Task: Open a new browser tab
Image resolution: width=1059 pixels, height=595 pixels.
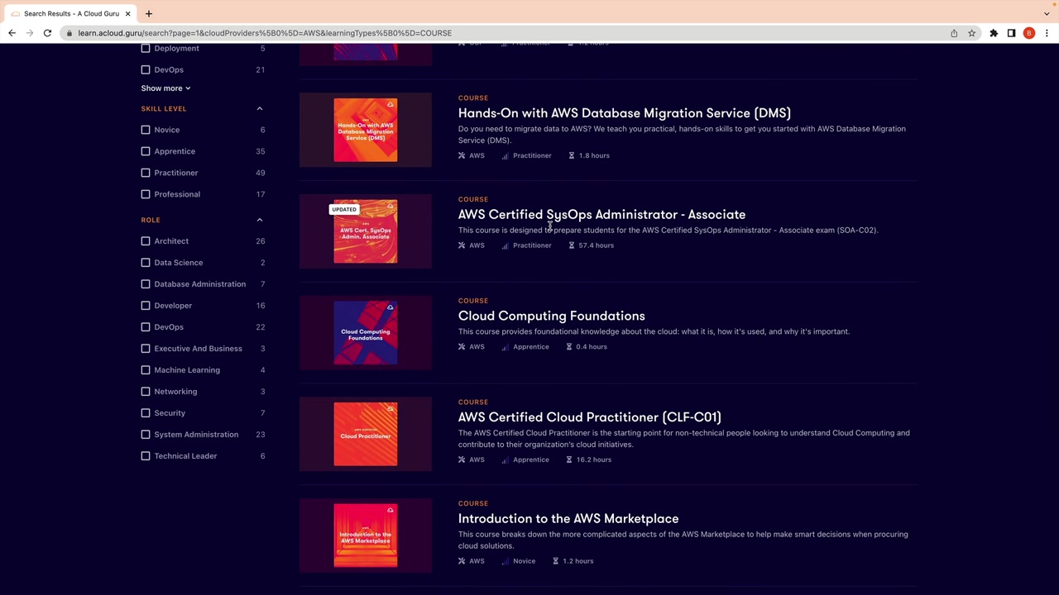Action: (149, 13)
